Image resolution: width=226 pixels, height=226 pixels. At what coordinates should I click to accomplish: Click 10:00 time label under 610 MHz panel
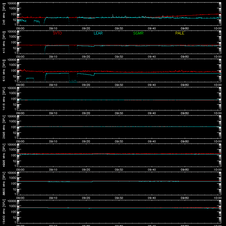[218, 85]
